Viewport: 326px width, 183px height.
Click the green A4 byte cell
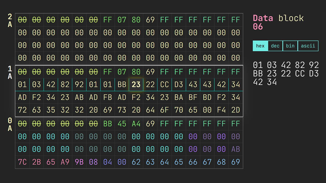point(136,124)
